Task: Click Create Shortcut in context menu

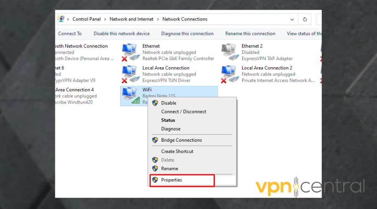Action: (177, 151)
